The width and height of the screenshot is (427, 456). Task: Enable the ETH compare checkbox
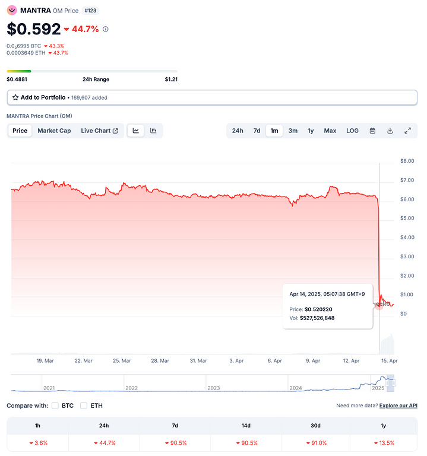84,406
